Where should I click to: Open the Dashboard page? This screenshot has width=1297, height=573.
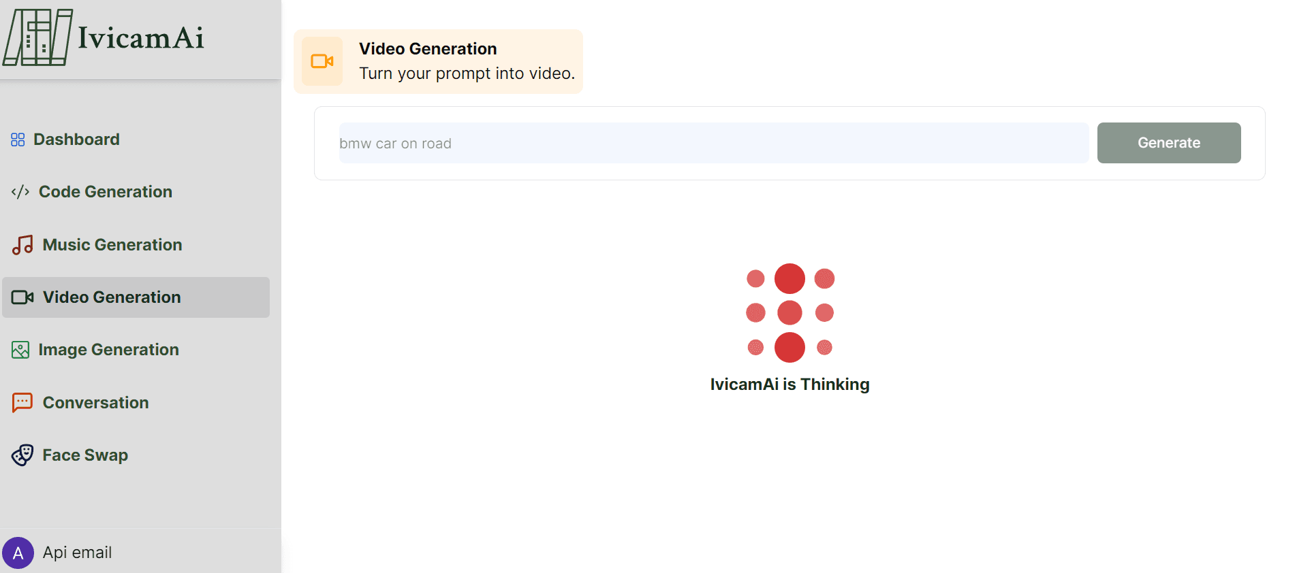pyautogui.click(x=76, y=140)
